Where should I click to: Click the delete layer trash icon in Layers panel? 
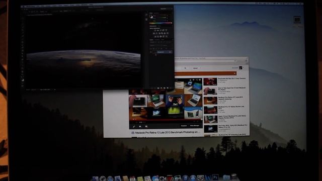point(171,88)
